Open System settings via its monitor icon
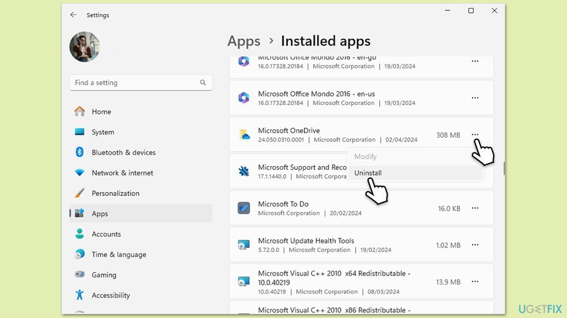567x318 pixels. tap(79, 132)
